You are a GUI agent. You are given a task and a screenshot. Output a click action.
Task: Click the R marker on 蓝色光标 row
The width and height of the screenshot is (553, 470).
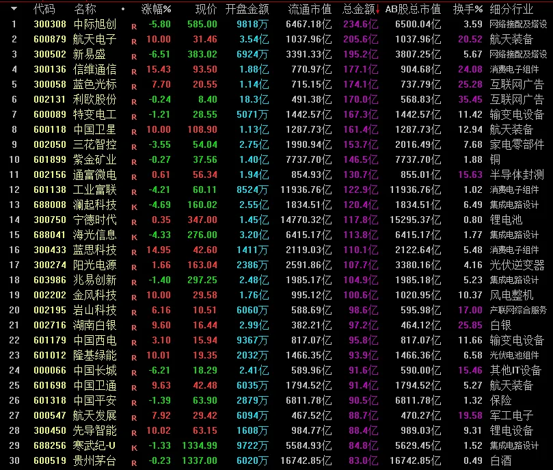(134, 87)
